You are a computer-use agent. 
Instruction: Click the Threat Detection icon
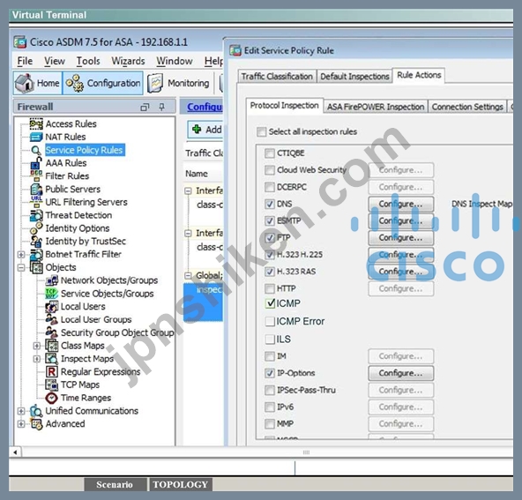pos(36,215)
